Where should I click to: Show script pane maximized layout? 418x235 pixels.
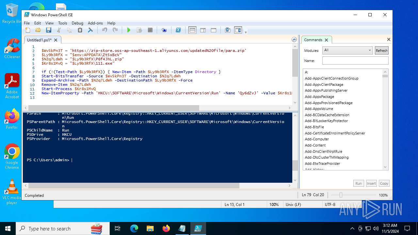214,30
